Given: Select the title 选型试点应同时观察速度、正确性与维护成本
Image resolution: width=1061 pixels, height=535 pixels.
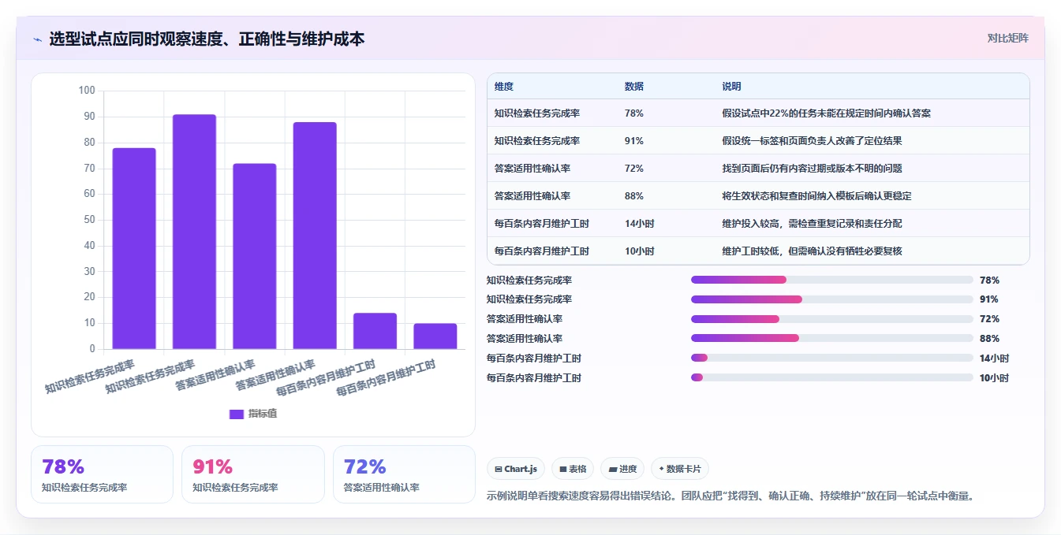Looking at the screenshot, I should pos(207,39).
